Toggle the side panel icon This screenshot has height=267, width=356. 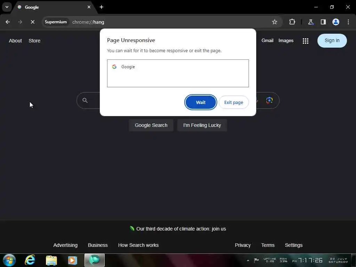click(x=323, y=22)
